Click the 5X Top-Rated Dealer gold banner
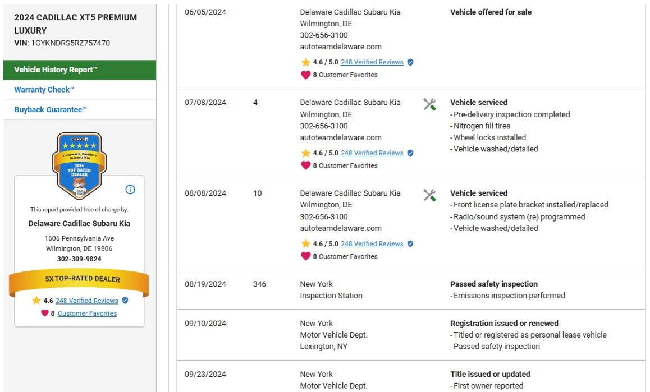 click(79, 279)
